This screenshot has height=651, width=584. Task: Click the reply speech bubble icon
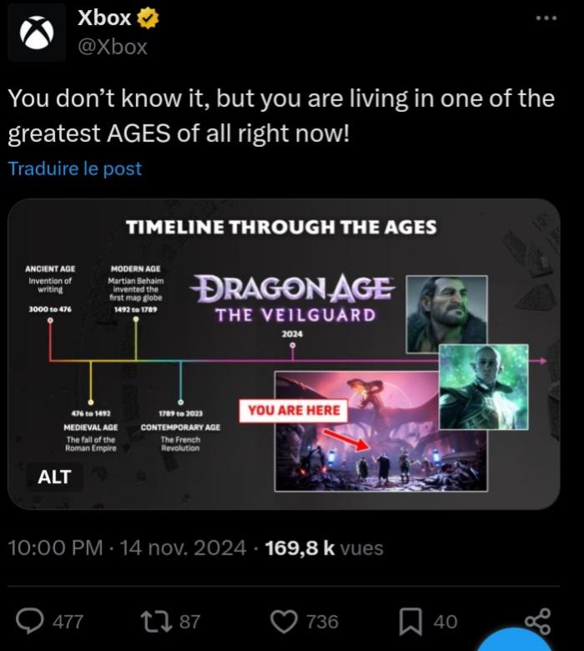pos(31,621)
